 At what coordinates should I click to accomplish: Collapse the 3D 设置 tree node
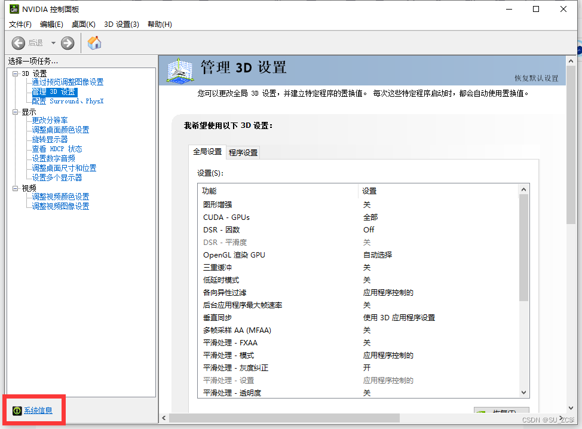15,73
